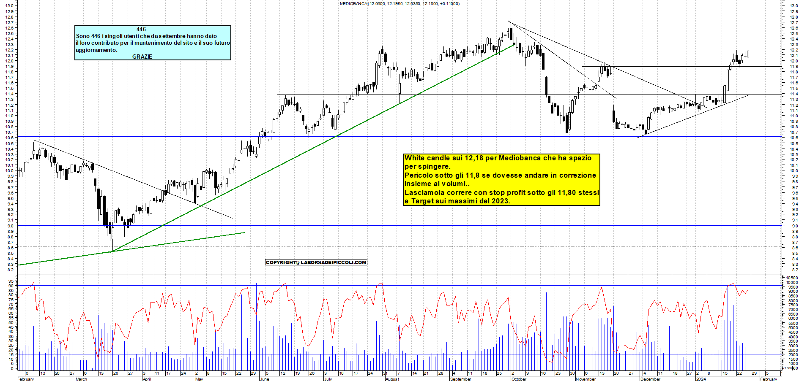The height and width of the screenshot is (381, 799).
Task: Click the '50' value on the oscillator scale
Action: (x=12, y=322)
